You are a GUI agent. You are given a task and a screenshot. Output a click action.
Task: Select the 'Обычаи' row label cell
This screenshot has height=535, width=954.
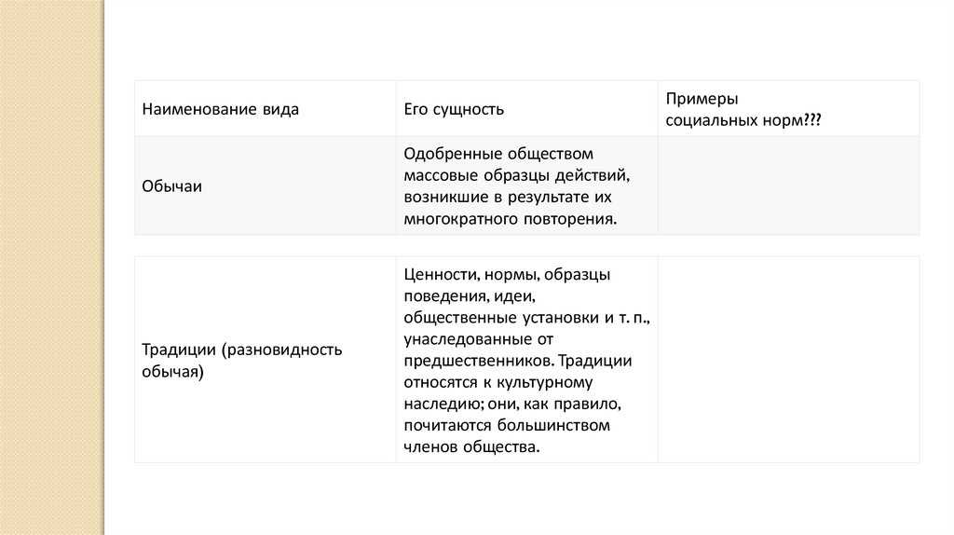[172, 185]
